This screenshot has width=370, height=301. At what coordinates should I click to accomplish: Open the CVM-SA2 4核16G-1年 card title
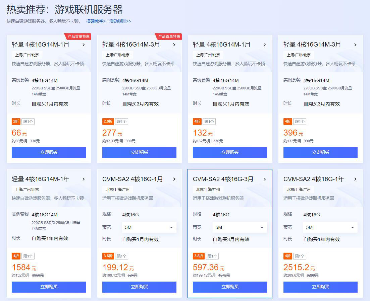(314, 179)
